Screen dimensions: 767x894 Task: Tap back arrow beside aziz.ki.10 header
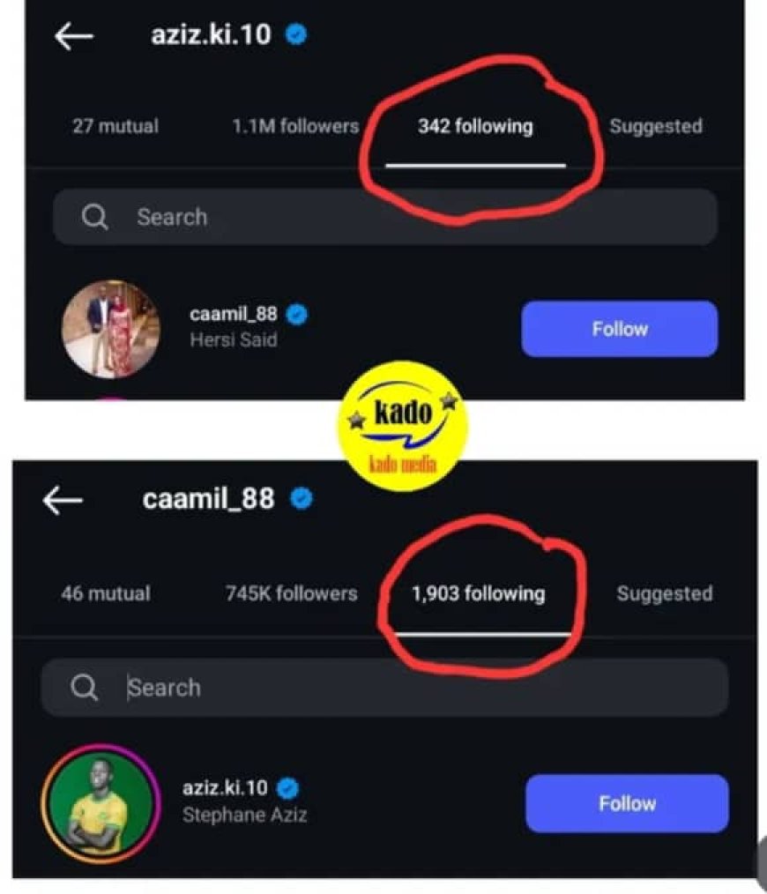[74, 36]
